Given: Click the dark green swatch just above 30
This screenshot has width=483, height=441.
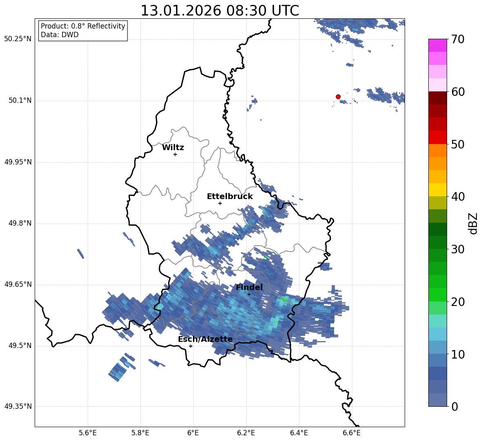Looking at the screenshot, I should [x=437, y=242].
